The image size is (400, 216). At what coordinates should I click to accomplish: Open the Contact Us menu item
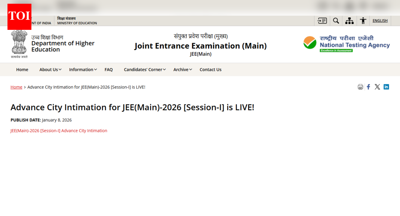point(210,69)
